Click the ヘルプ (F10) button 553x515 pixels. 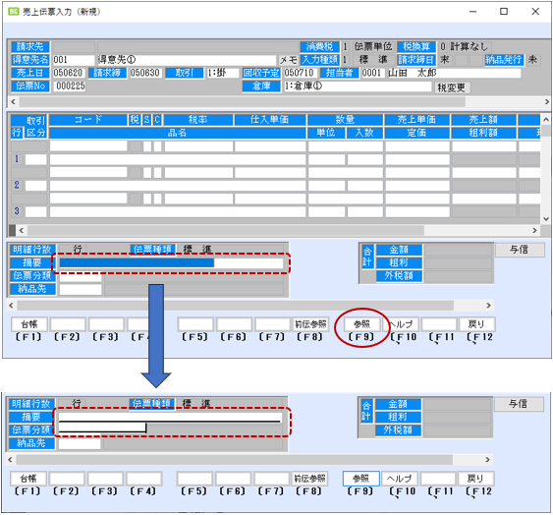point(401,324)
